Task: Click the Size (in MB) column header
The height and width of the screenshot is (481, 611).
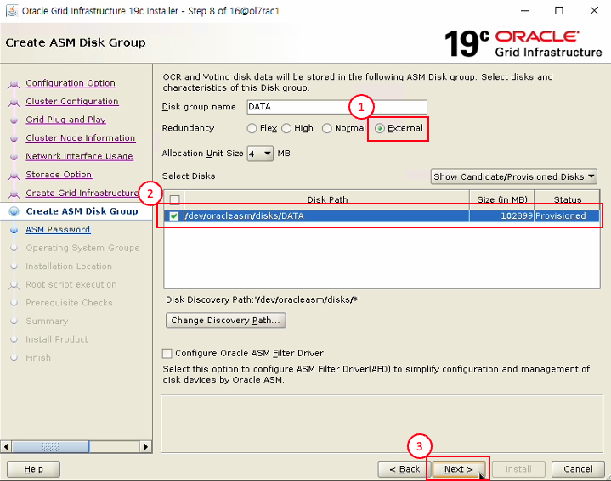Action: click(x=502, y=200)
